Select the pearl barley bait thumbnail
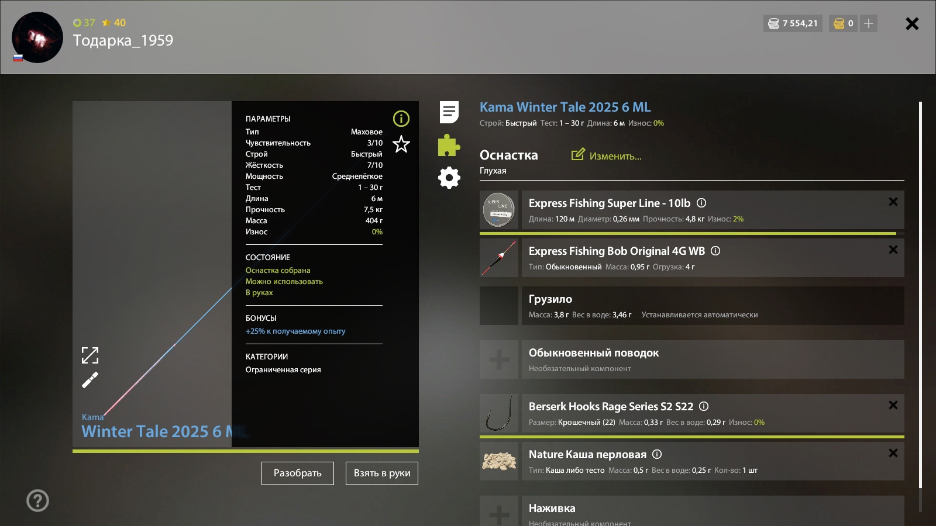 [x=499, y=461]
